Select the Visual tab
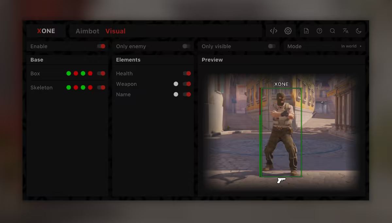Screen dimensions: 392x223 pyautogui.click(x=115, y=31)
